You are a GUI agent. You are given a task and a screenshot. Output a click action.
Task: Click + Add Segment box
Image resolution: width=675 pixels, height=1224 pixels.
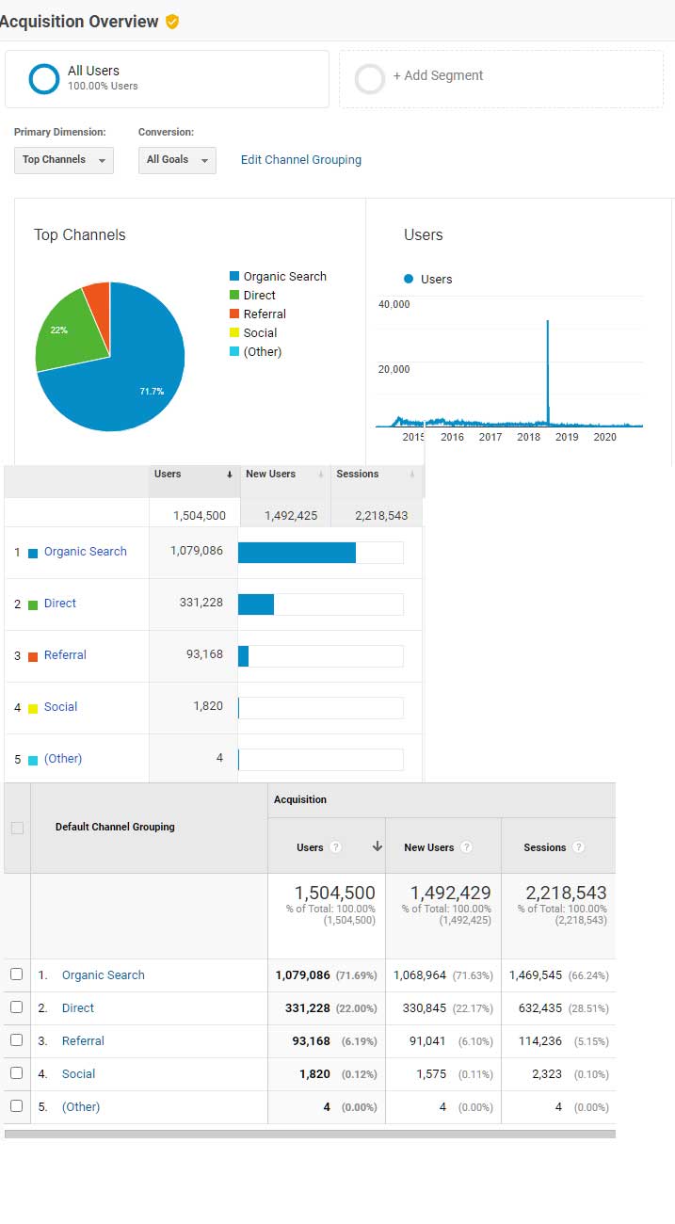(501, 79)
